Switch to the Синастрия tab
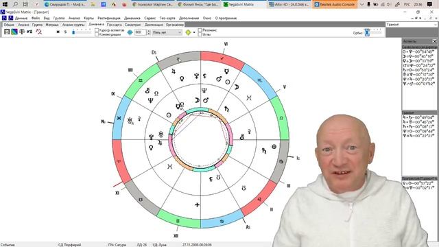This screenshot has width=439, height=247. tap(132, 25)
